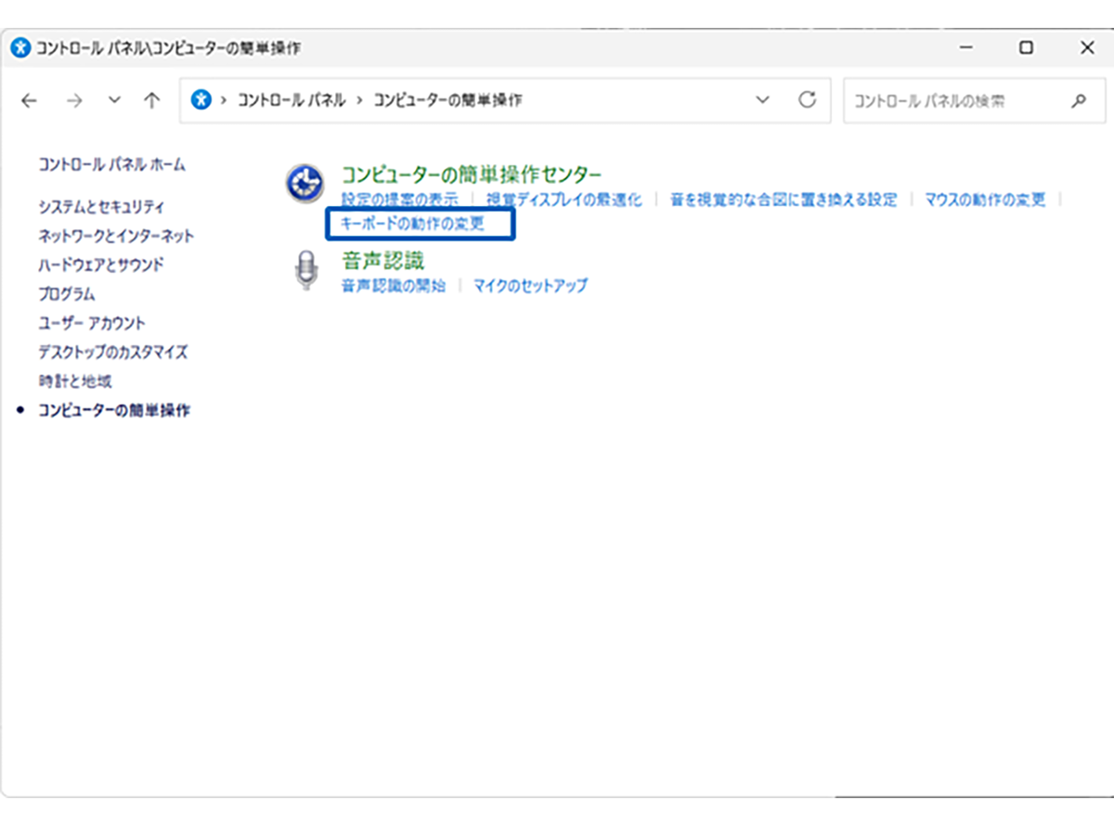Click the speech recognition microphone icon
The height and width of the screenshot is (826, 1114).
pyautogui.click(x=304, y=271)
